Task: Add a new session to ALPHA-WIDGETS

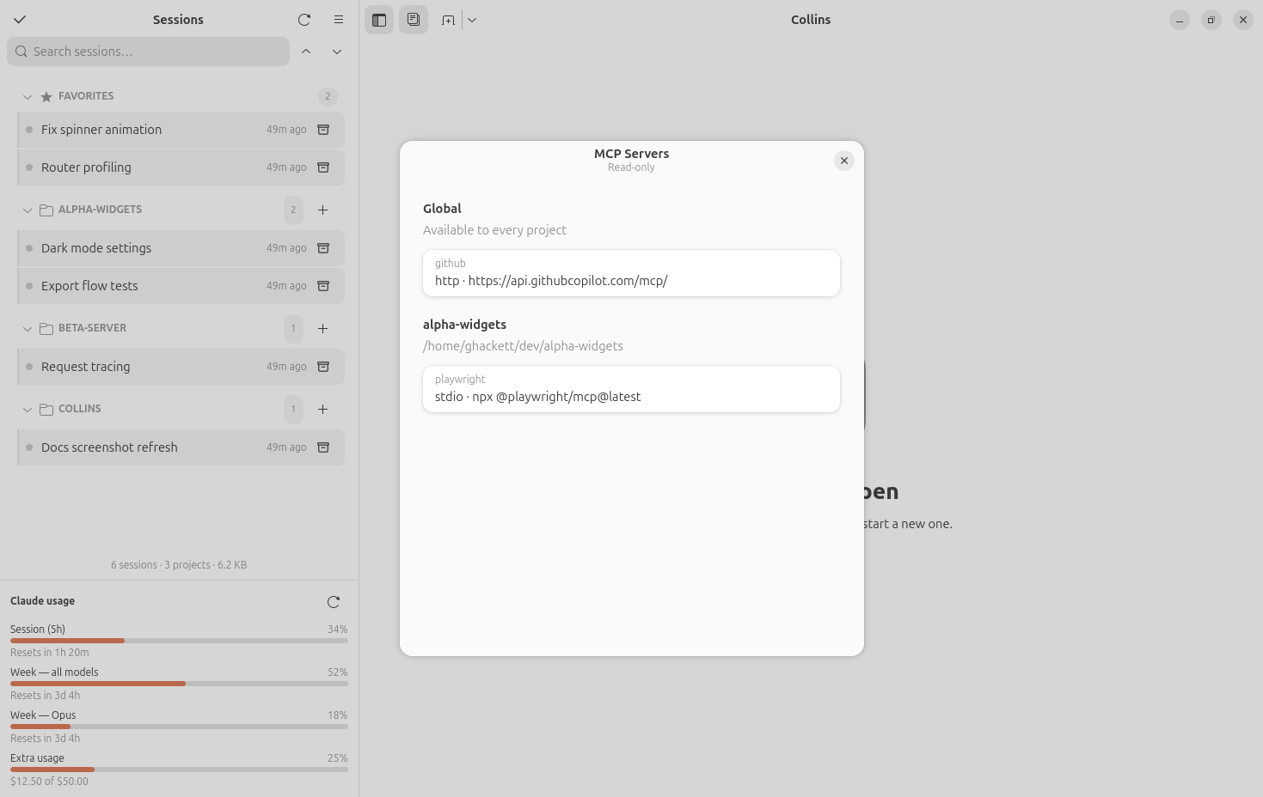Action: 323,210
